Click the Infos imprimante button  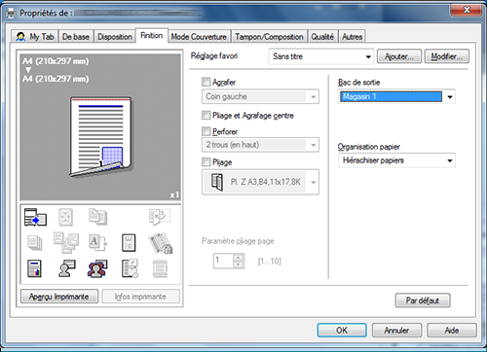(x=140, y=297)
